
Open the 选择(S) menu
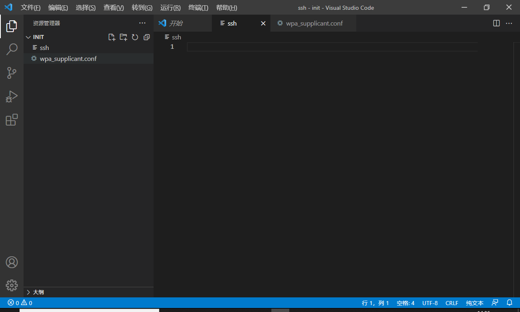pos(86,8)
